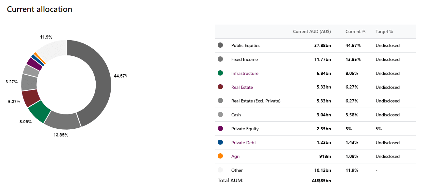This screenshot has height=189, width=425.
Task: Click the AU$85bn total AUM value
Action: pyautogui.click(x=321, y=180)
